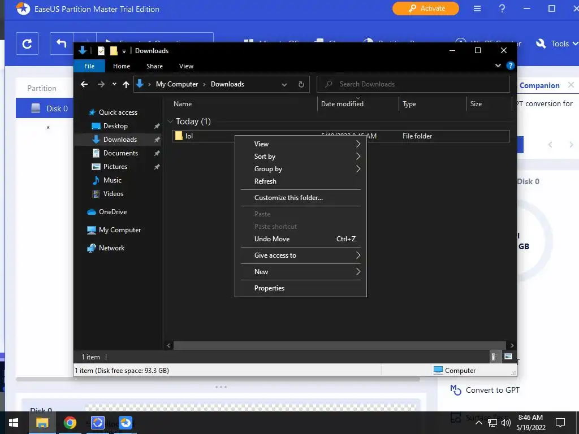Screen dimensions: 579x434
Task: Choose Customize this folder...
Action: [301, 197]
